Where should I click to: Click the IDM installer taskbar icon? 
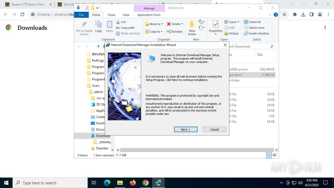point(158,183)
